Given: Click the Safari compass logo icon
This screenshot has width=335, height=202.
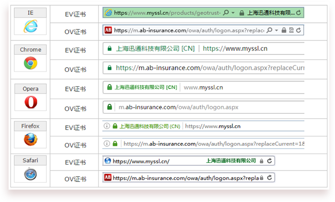Looking at the screenshot, I should [31, 174].
